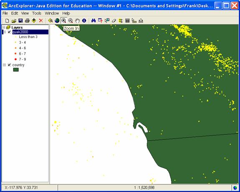Open the Tools menu
240x192 pixels.
[x=37, y=13]
